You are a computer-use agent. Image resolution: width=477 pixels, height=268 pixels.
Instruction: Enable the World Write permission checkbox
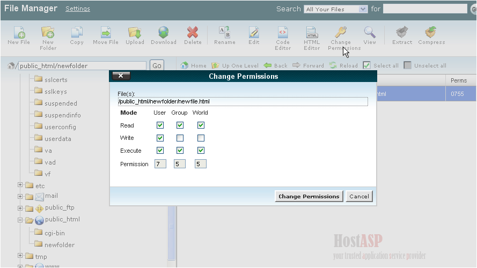(201, 138)
